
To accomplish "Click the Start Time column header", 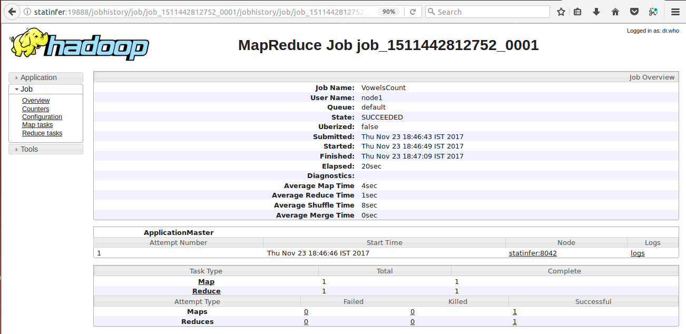I will click(x=384, y=242).
